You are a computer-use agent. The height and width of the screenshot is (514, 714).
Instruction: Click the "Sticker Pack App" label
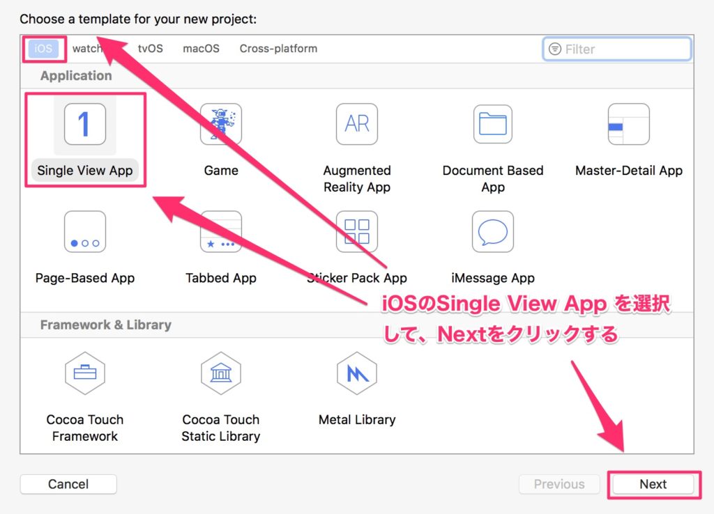[x=357, y=278]
